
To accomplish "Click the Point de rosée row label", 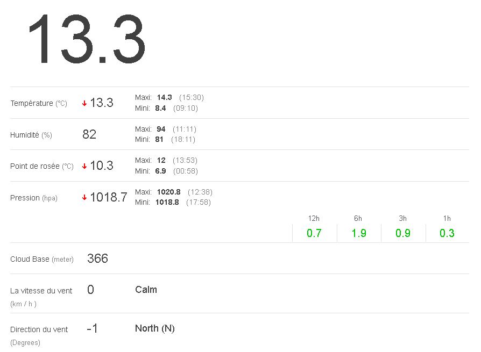I will click(x=42, y=166).
